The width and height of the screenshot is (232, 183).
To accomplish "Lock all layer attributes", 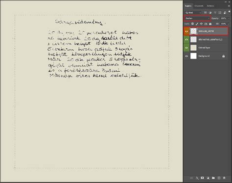I will click(x=210, y=24).
